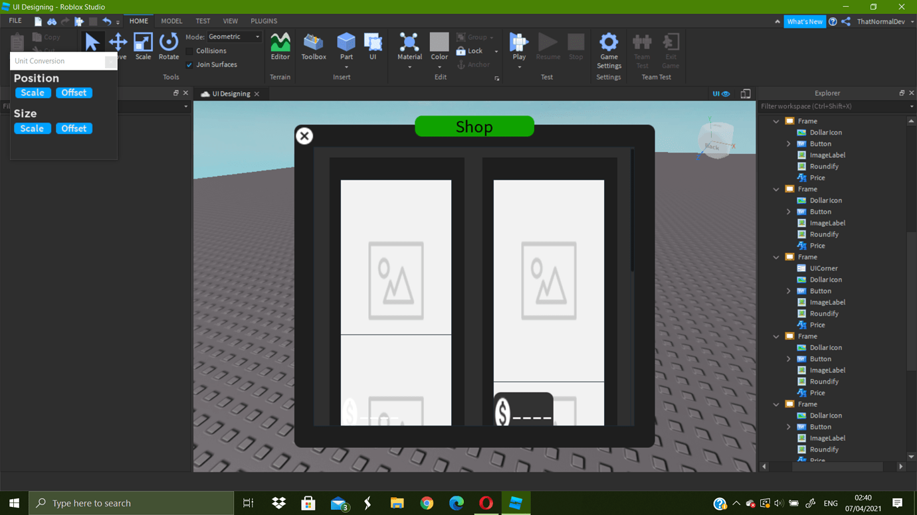Click the Play test button
The width and height of the screenshot is (917, 515).
[518, 46]
